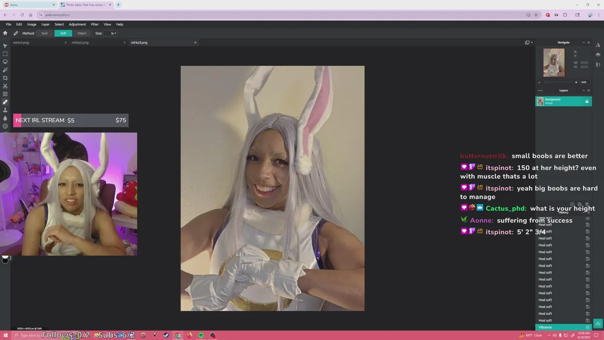This screenshot has height=340, width=604.
Task: Close the mirko2.png tab
Action: pos(125,42)
